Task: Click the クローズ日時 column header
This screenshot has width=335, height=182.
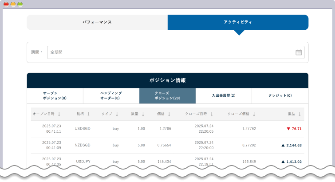Action: pos(196,114)
